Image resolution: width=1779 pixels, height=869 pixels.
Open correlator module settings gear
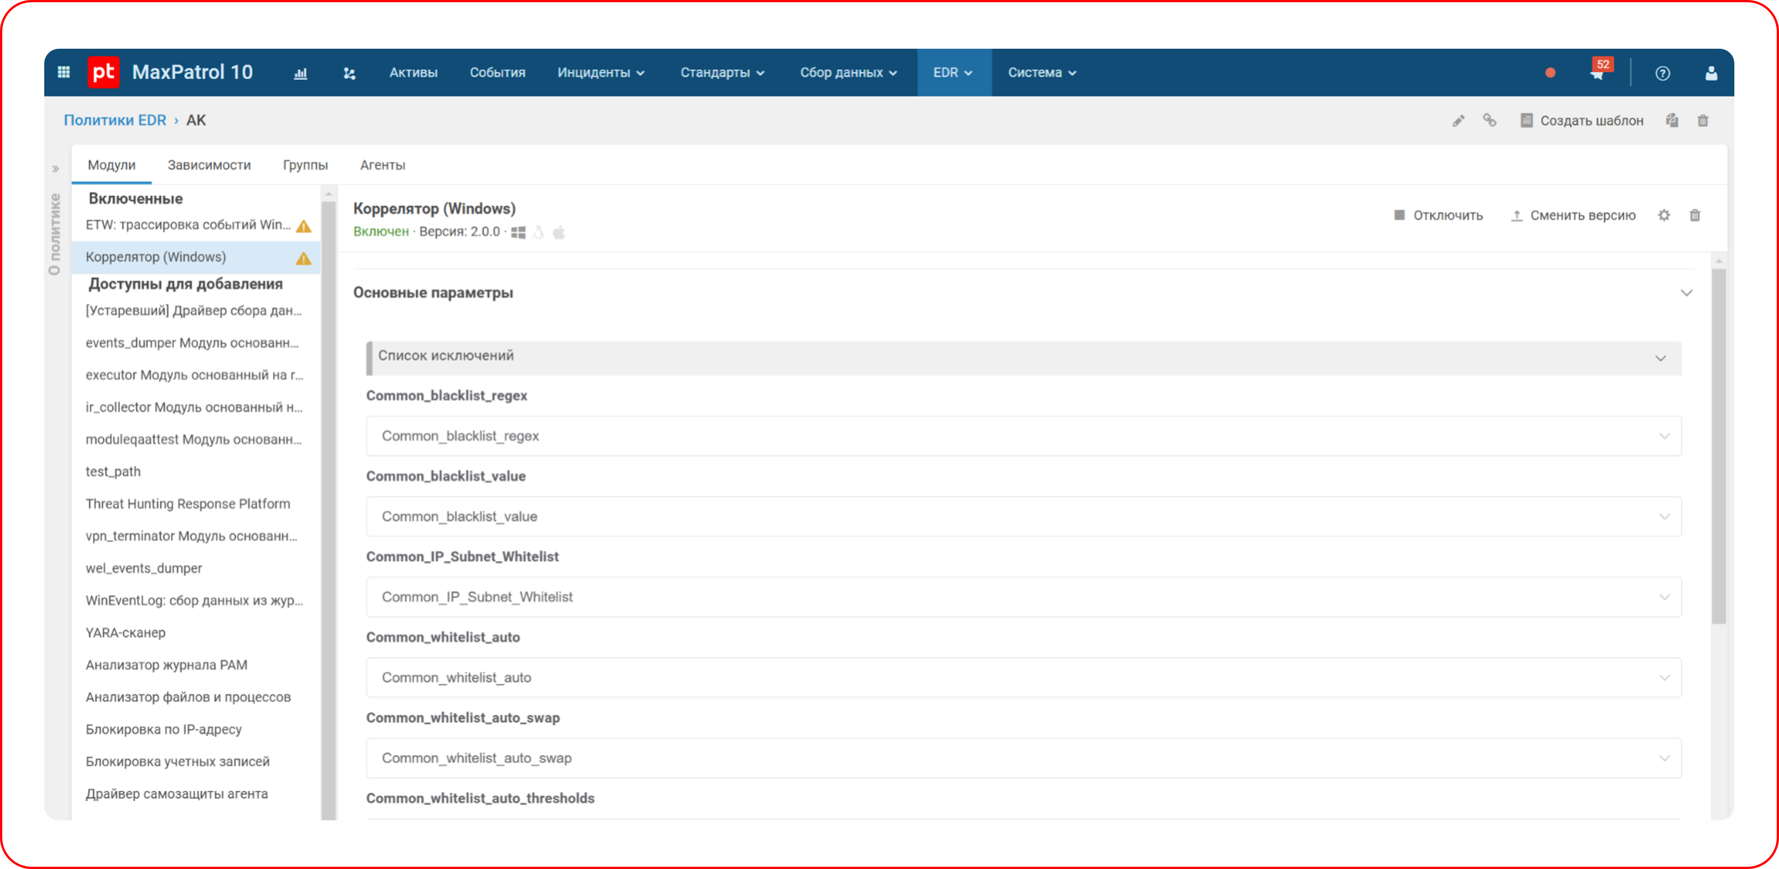tap(1663, 216)
